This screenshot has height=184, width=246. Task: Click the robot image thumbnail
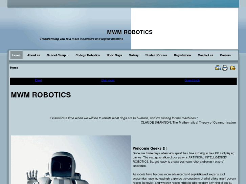click(x=71, y=160)
